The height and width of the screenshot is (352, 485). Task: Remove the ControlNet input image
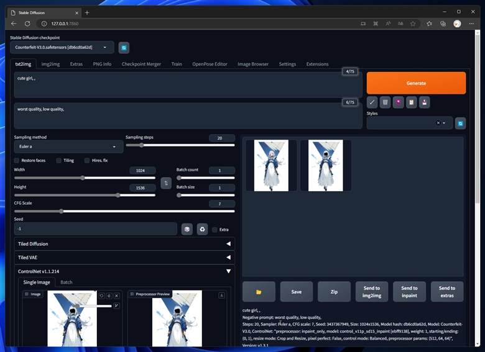point(116,296)
